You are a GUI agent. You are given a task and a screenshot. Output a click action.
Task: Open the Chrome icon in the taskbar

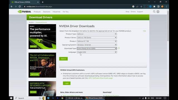(62, 98)
